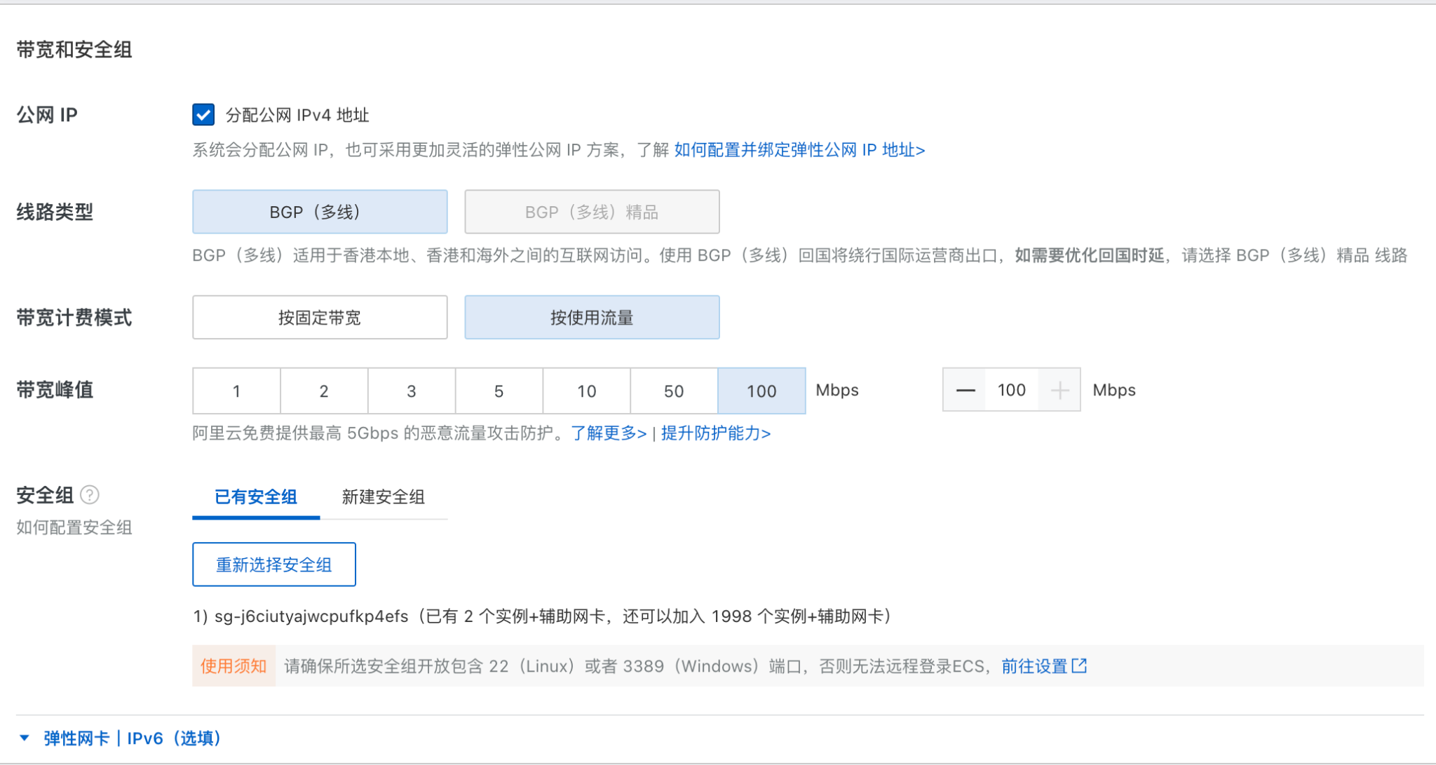Set bandwidth peak to 1 Mbps
The width and height of the screenshot is (1436, 765).
coord(236,391)
